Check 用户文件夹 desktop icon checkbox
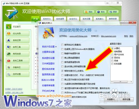 pos(112,54)
